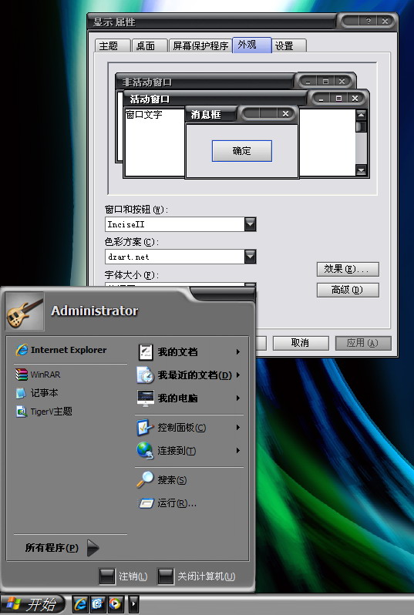
Task: Click the 效果 effects button
Action: [348, 269]
